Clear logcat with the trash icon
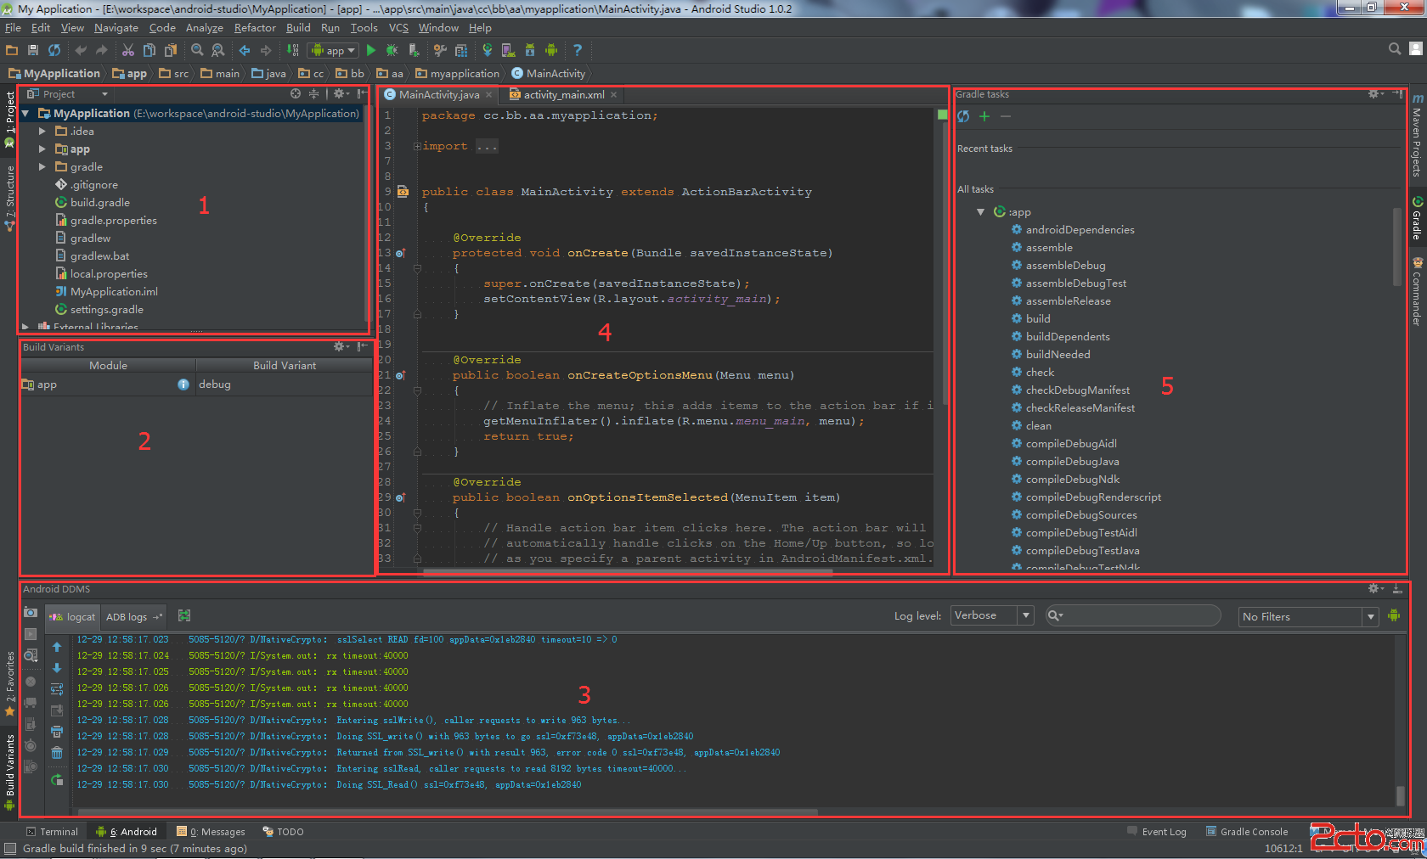Viewport: 1427px width, 859px height. [57, 753]
